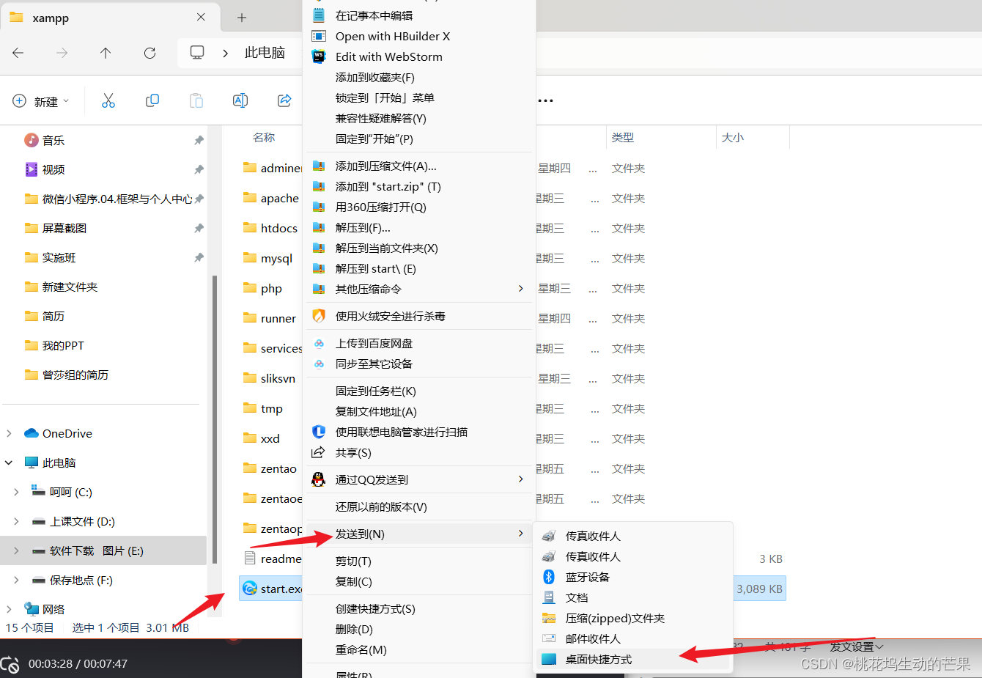This screenshot has width=982, height=678.
Task: Open the 发送到(N) submenu entry
Action: pyautogui.click(x=419, y=534)
